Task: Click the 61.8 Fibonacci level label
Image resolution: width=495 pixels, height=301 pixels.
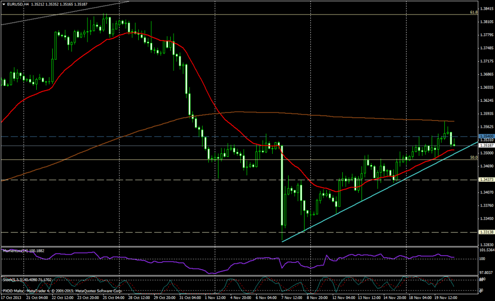Action: [474, 12]
